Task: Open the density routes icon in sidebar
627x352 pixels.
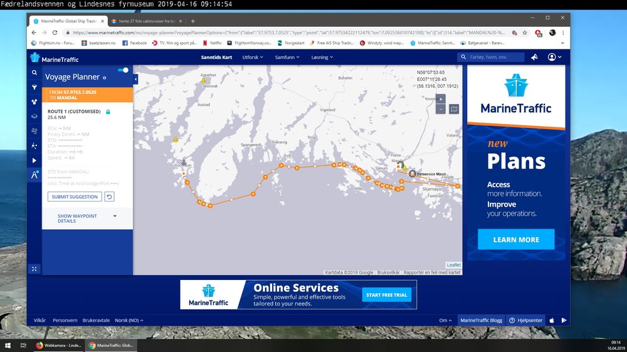Action: pyautogui.click(x=34, y=146)
